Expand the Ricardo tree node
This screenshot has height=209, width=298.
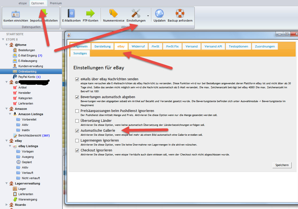[7, 205]
